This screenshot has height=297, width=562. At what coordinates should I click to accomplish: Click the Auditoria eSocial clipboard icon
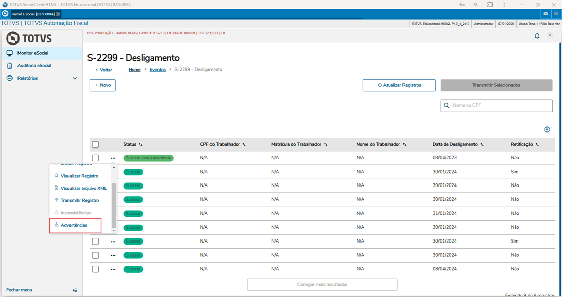(x=10, y=66)
